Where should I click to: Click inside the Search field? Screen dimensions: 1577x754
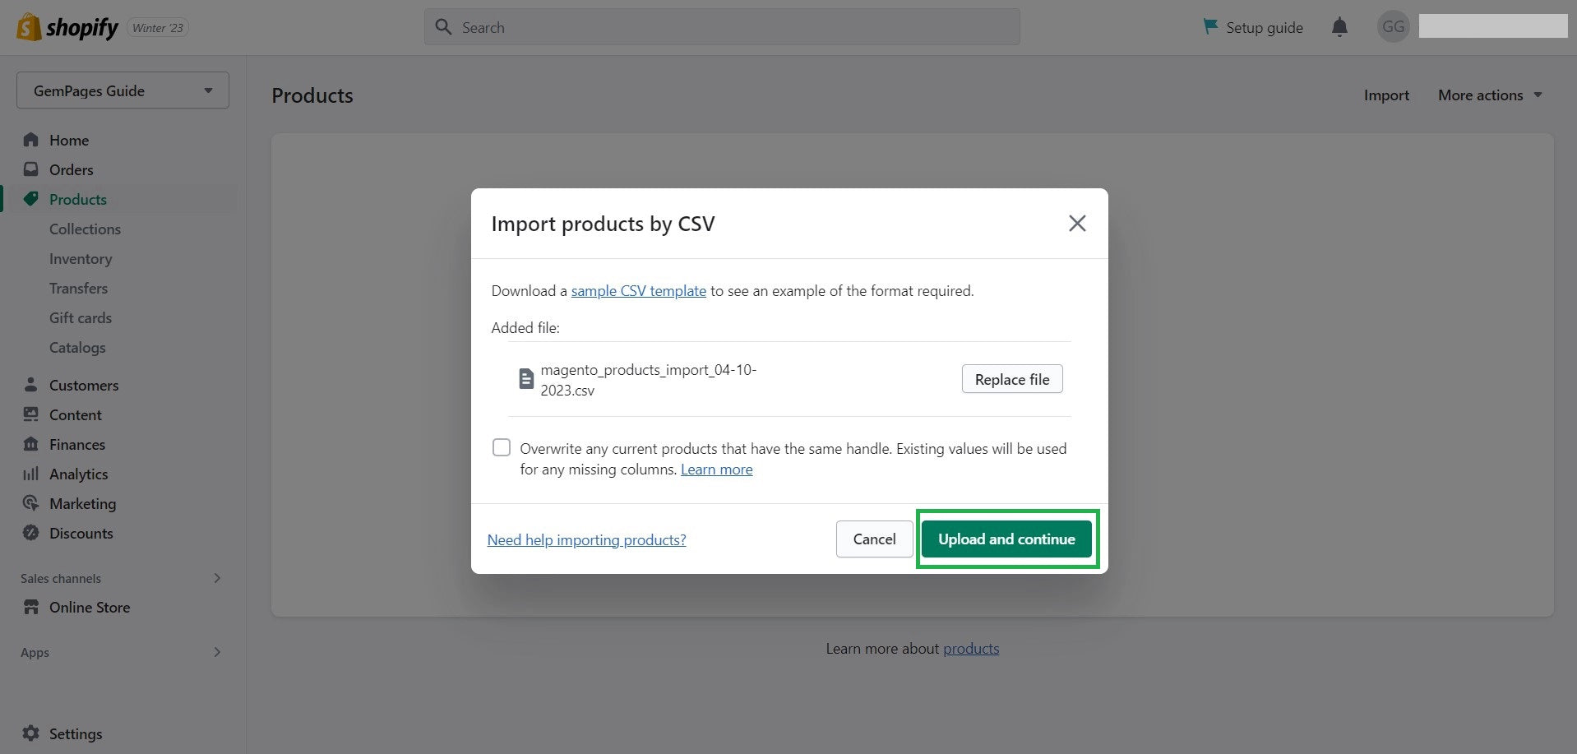722,26
